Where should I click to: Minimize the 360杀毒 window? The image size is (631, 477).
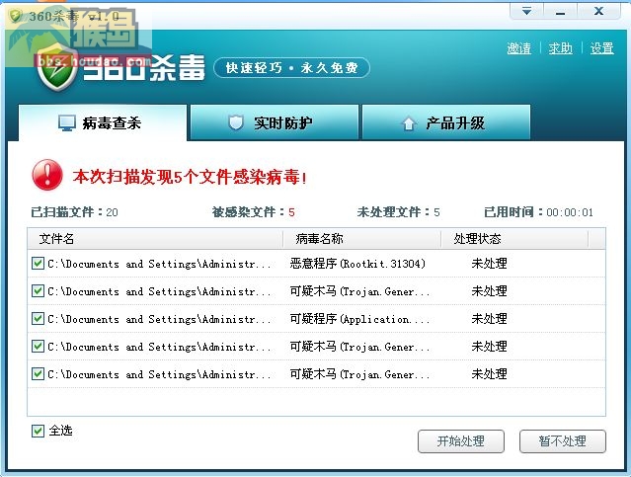[560, 11]
